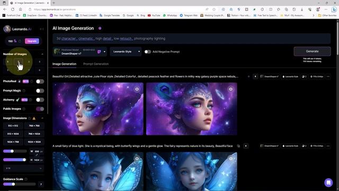
Task: Click the Upgrade button
Action: coord(32,41)
